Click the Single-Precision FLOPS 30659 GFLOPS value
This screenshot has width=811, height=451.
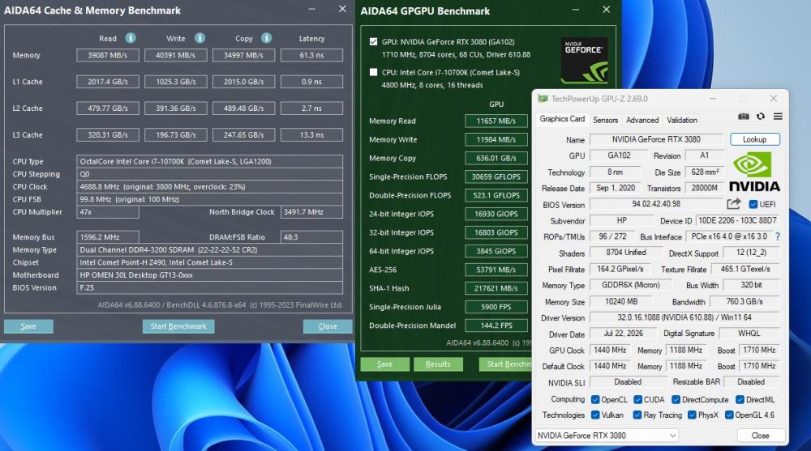[496, 177]
